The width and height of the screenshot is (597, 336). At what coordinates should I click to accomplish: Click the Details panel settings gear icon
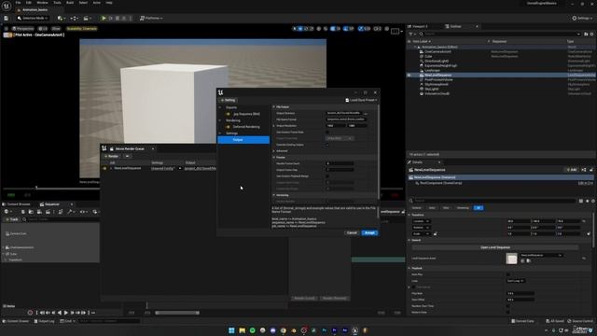[593, 201]
